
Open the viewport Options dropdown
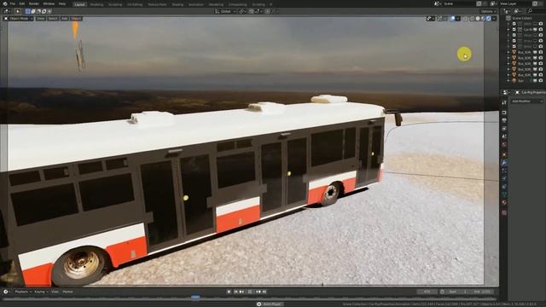[489, 11]
